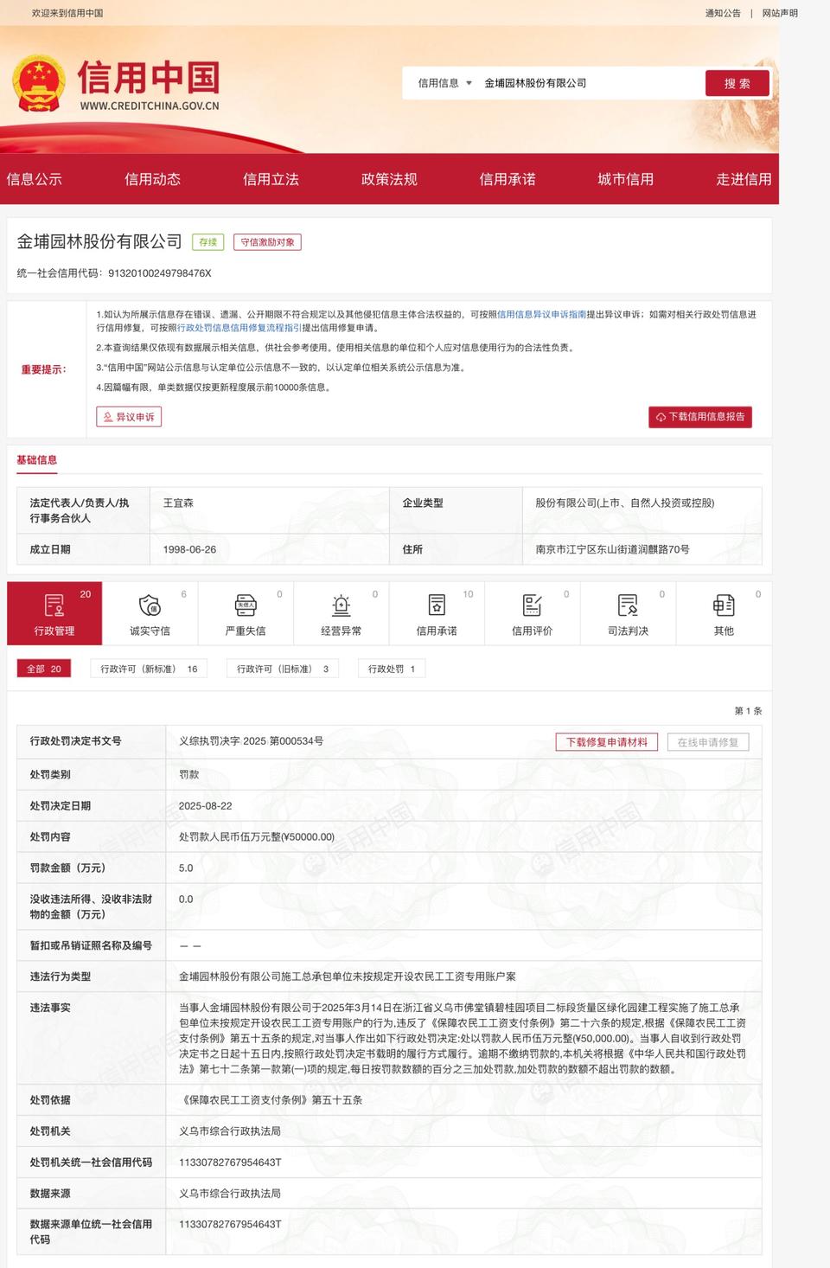Image resolution: width=830 pixels, height=1268 pixels.
Task: Go to 信用立法 navigation item
Action: point(271,179)
